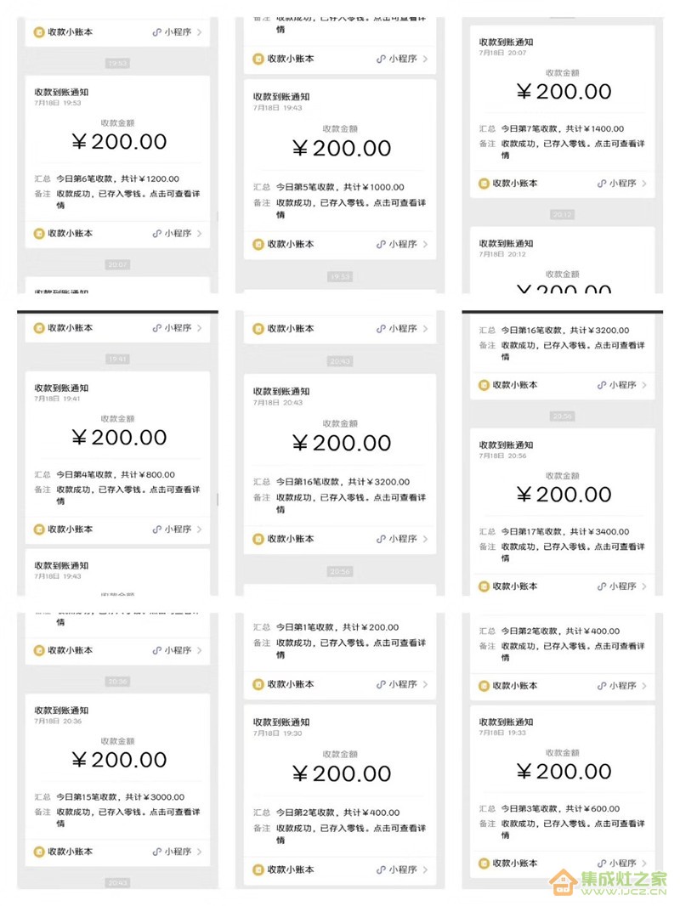Screen dimensions: 680x906
Task: Click the 今日第3笔收款，共计¥600.00 summary line
Action: coord(560,809)
